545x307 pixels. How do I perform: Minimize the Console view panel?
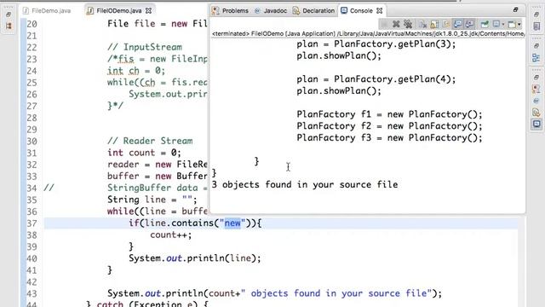coord(515,9)
